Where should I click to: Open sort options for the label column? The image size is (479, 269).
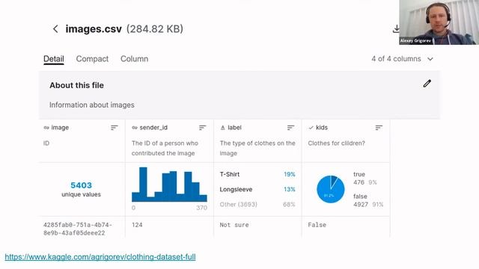(290, 128)
